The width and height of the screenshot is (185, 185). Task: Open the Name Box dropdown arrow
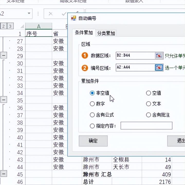pyautogui.click(x=29, y=13)
